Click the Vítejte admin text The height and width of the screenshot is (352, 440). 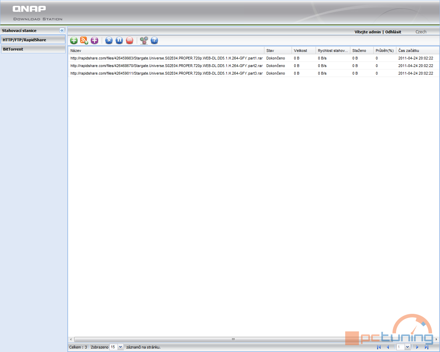367,32
